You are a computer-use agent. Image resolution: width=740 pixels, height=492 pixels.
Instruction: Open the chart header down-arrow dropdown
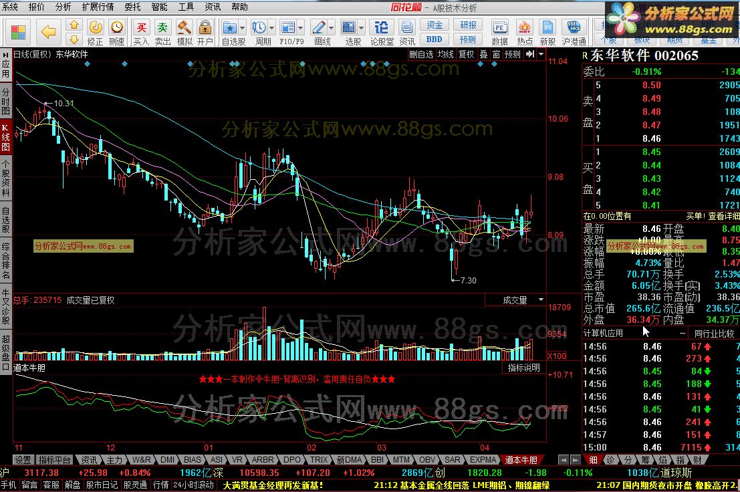[541, 54]
